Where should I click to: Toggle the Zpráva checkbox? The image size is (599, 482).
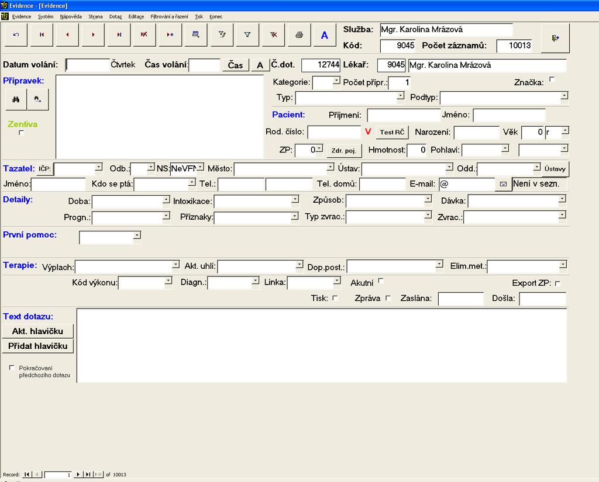pos(388,298)
